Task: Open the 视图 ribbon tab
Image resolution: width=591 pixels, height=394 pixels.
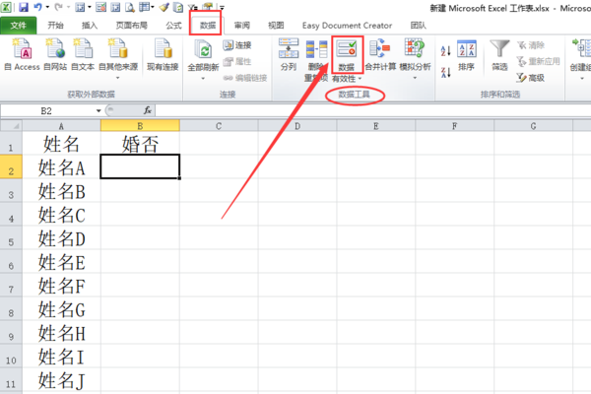Action: coord(276,26)
